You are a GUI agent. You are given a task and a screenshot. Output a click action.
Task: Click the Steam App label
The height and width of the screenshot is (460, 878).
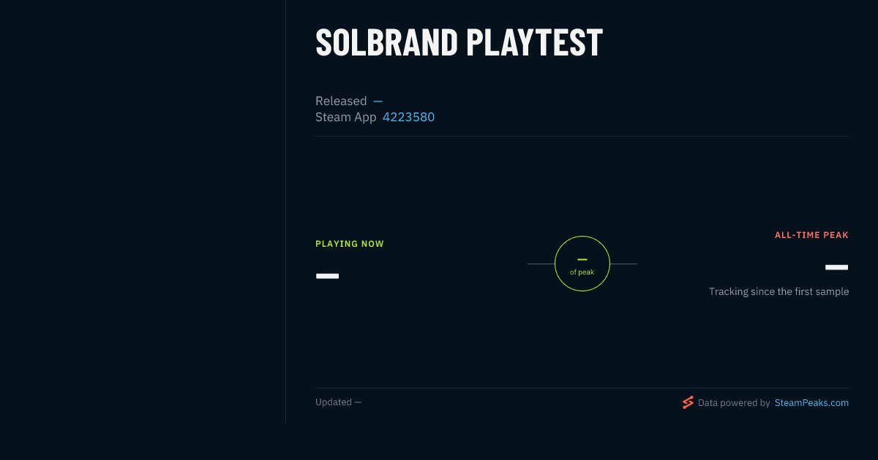pos(345,117)
